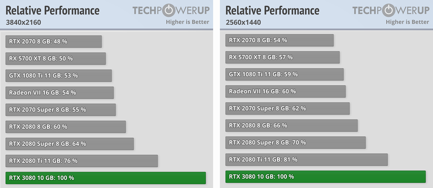433x188 pixels.
Task: Click the Radeon VII 60 % bar
Action: click(x=286, y=91)
